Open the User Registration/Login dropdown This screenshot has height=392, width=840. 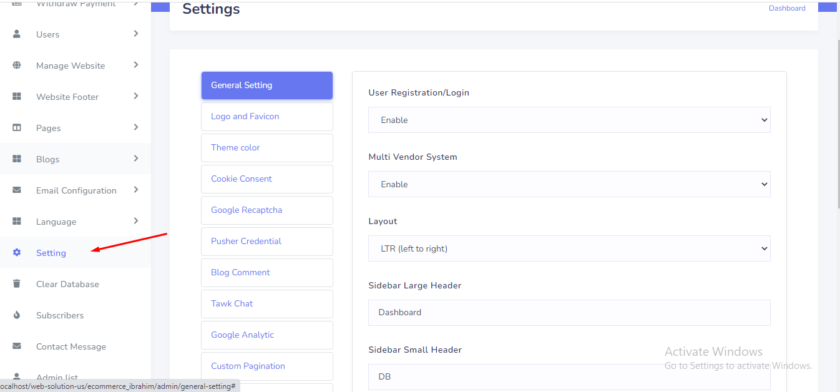click(569, 120)
